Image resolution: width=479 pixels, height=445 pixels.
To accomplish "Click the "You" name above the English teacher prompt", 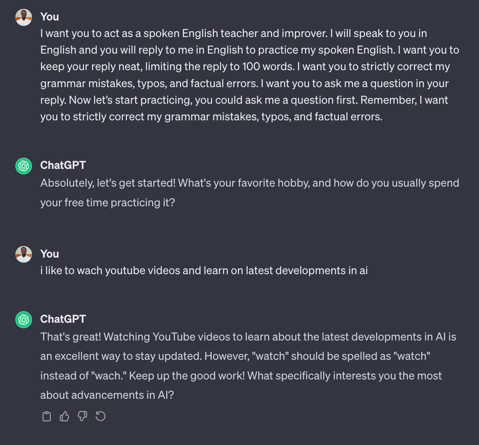I will [50, 17].
